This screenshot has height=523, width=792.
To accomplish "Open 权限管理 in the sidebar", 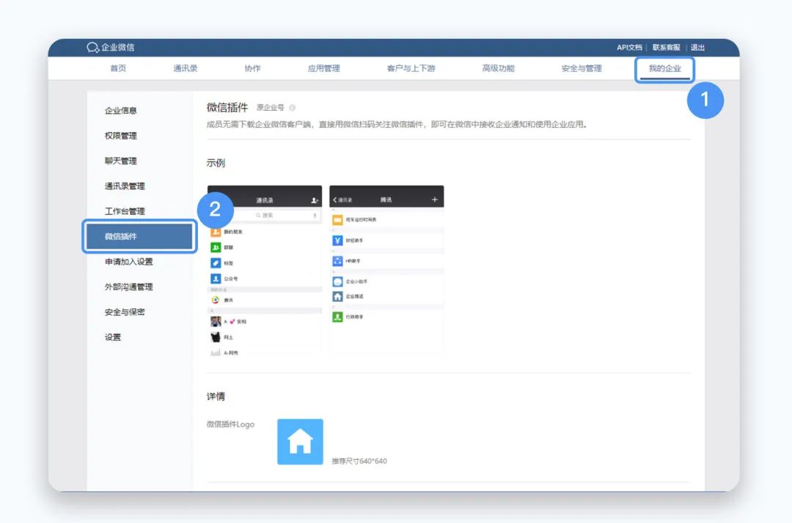I will pyautogui.click(x=121, y=136).
